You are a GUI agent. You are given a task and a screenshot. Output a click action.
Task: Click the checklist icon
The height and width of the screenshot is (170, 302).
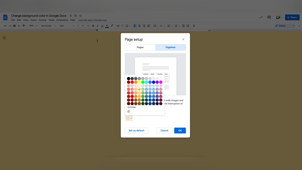(x=161, y=26)
